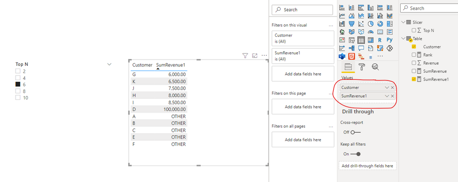Image resolution: width=458 pixels, height=182 pixels.
Task: Select the R script visual
Action: (x=380, y=40)
